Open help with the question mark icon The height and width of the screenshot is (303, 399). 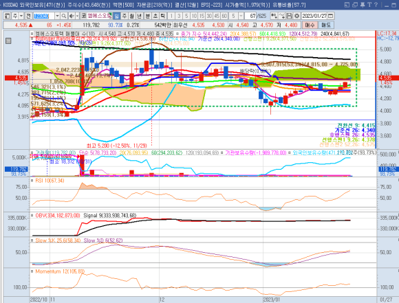pyautogui.click(x=376, y=5)
